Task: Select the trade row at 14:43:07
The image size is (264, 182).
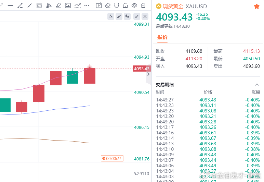Action: pos(208,160)
